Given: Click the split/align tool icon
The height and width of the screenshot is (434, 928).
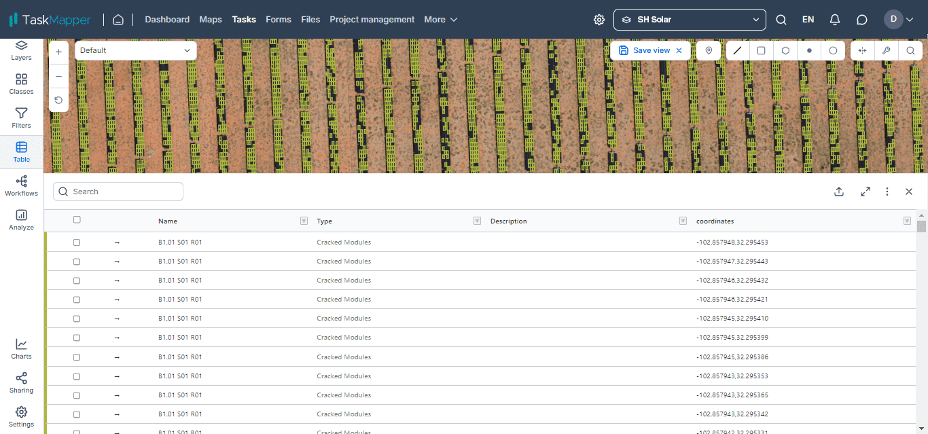Looking at the screenshot, I should click(862, 50).
